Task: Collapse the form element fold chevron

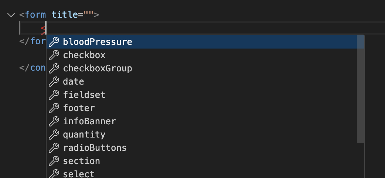Action: (11, 15)
